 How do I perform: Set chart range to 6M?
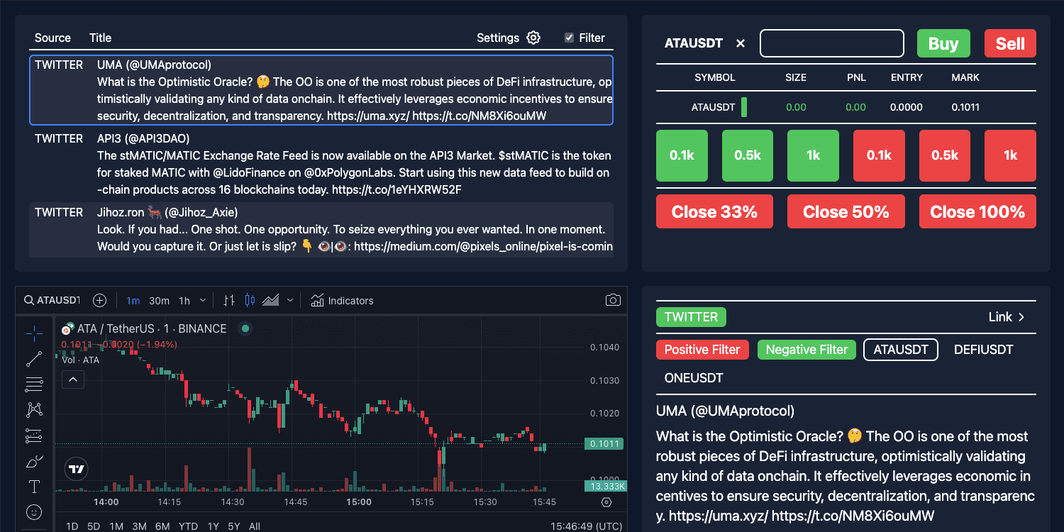pyautogui.click(x=162, y=526)
